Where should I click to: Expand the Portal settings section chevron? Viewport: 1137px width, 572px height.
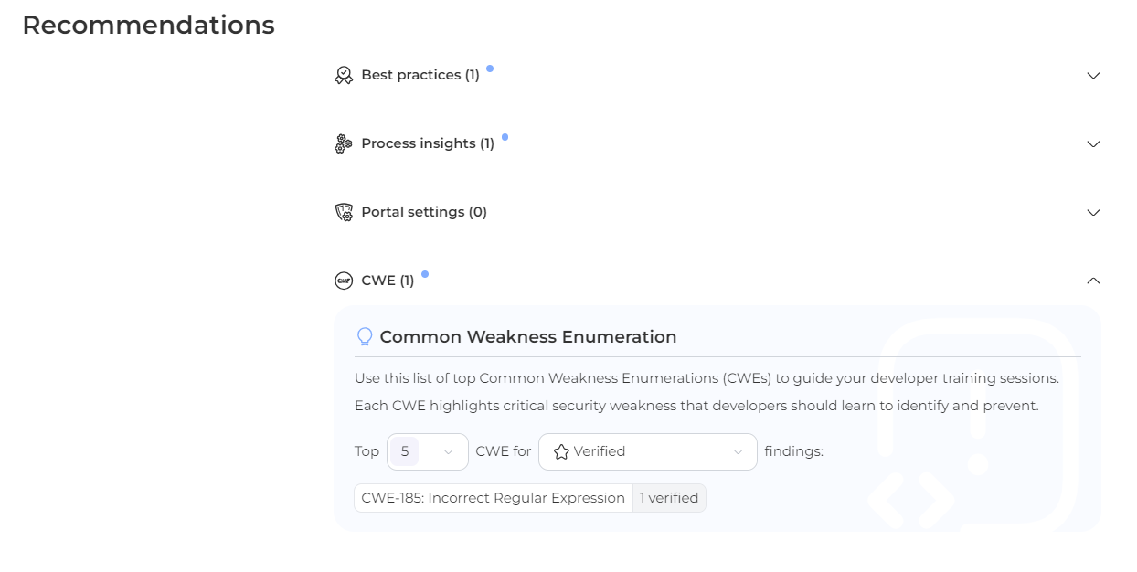1093,213
